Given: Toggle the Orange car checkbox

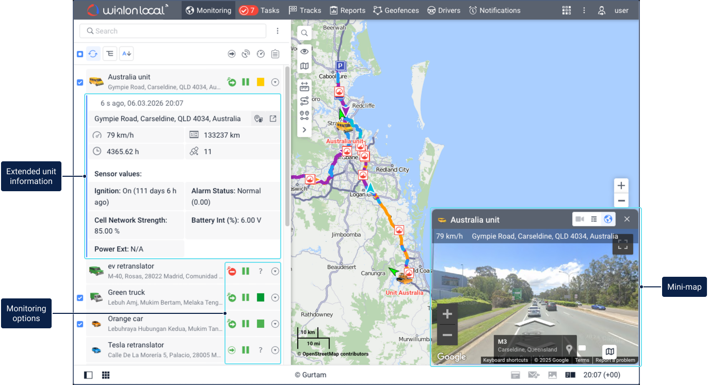Looking at the screenshot, I should [x=80, y=324].
